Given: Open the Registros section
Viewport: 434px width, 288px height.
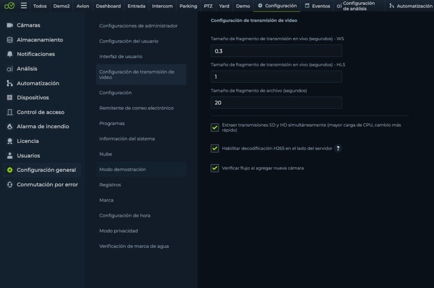Looking at the screenshot, I should point(141,185).
